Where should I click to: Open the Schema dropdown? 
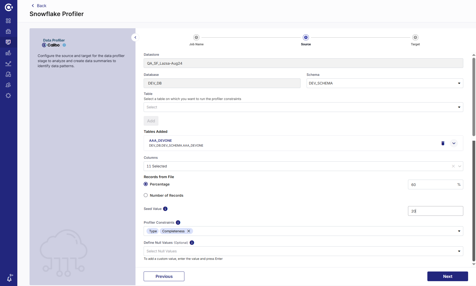point(385,83)
